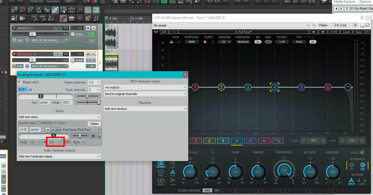Open the Post-Fader (Post-Pan) send mode dropdown
The image size is (373, 195).
81,130
